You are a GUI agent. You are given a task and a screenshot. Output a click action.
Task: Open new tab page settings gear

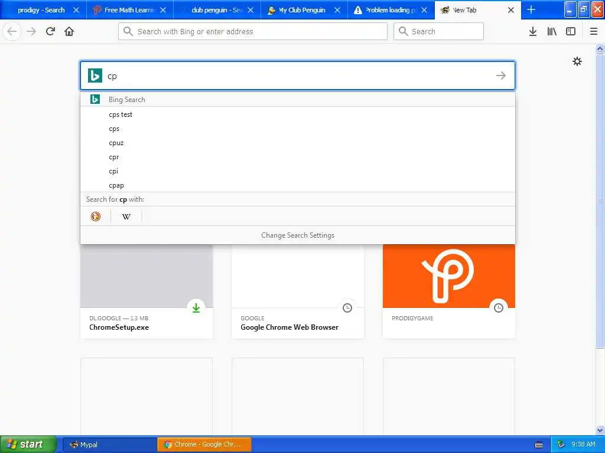point(577,61)
